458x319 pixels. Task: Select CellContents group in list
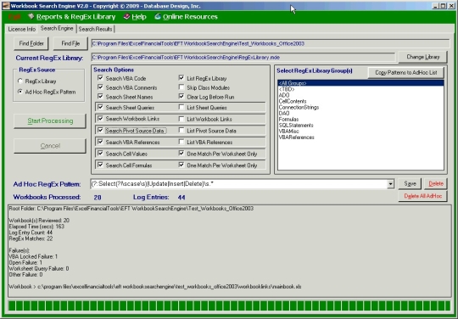[x=360, y=101]
